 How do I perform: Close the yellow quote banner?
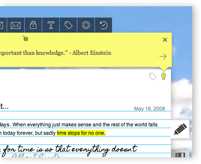(x=165, y=40)
